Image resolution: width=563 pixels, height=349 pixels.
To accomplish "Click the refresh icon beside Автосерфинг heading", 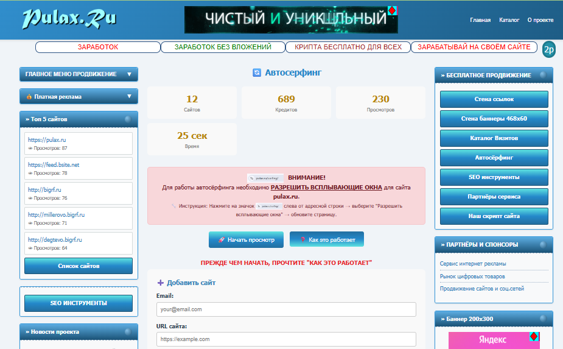I will click(x=257, y=72).
